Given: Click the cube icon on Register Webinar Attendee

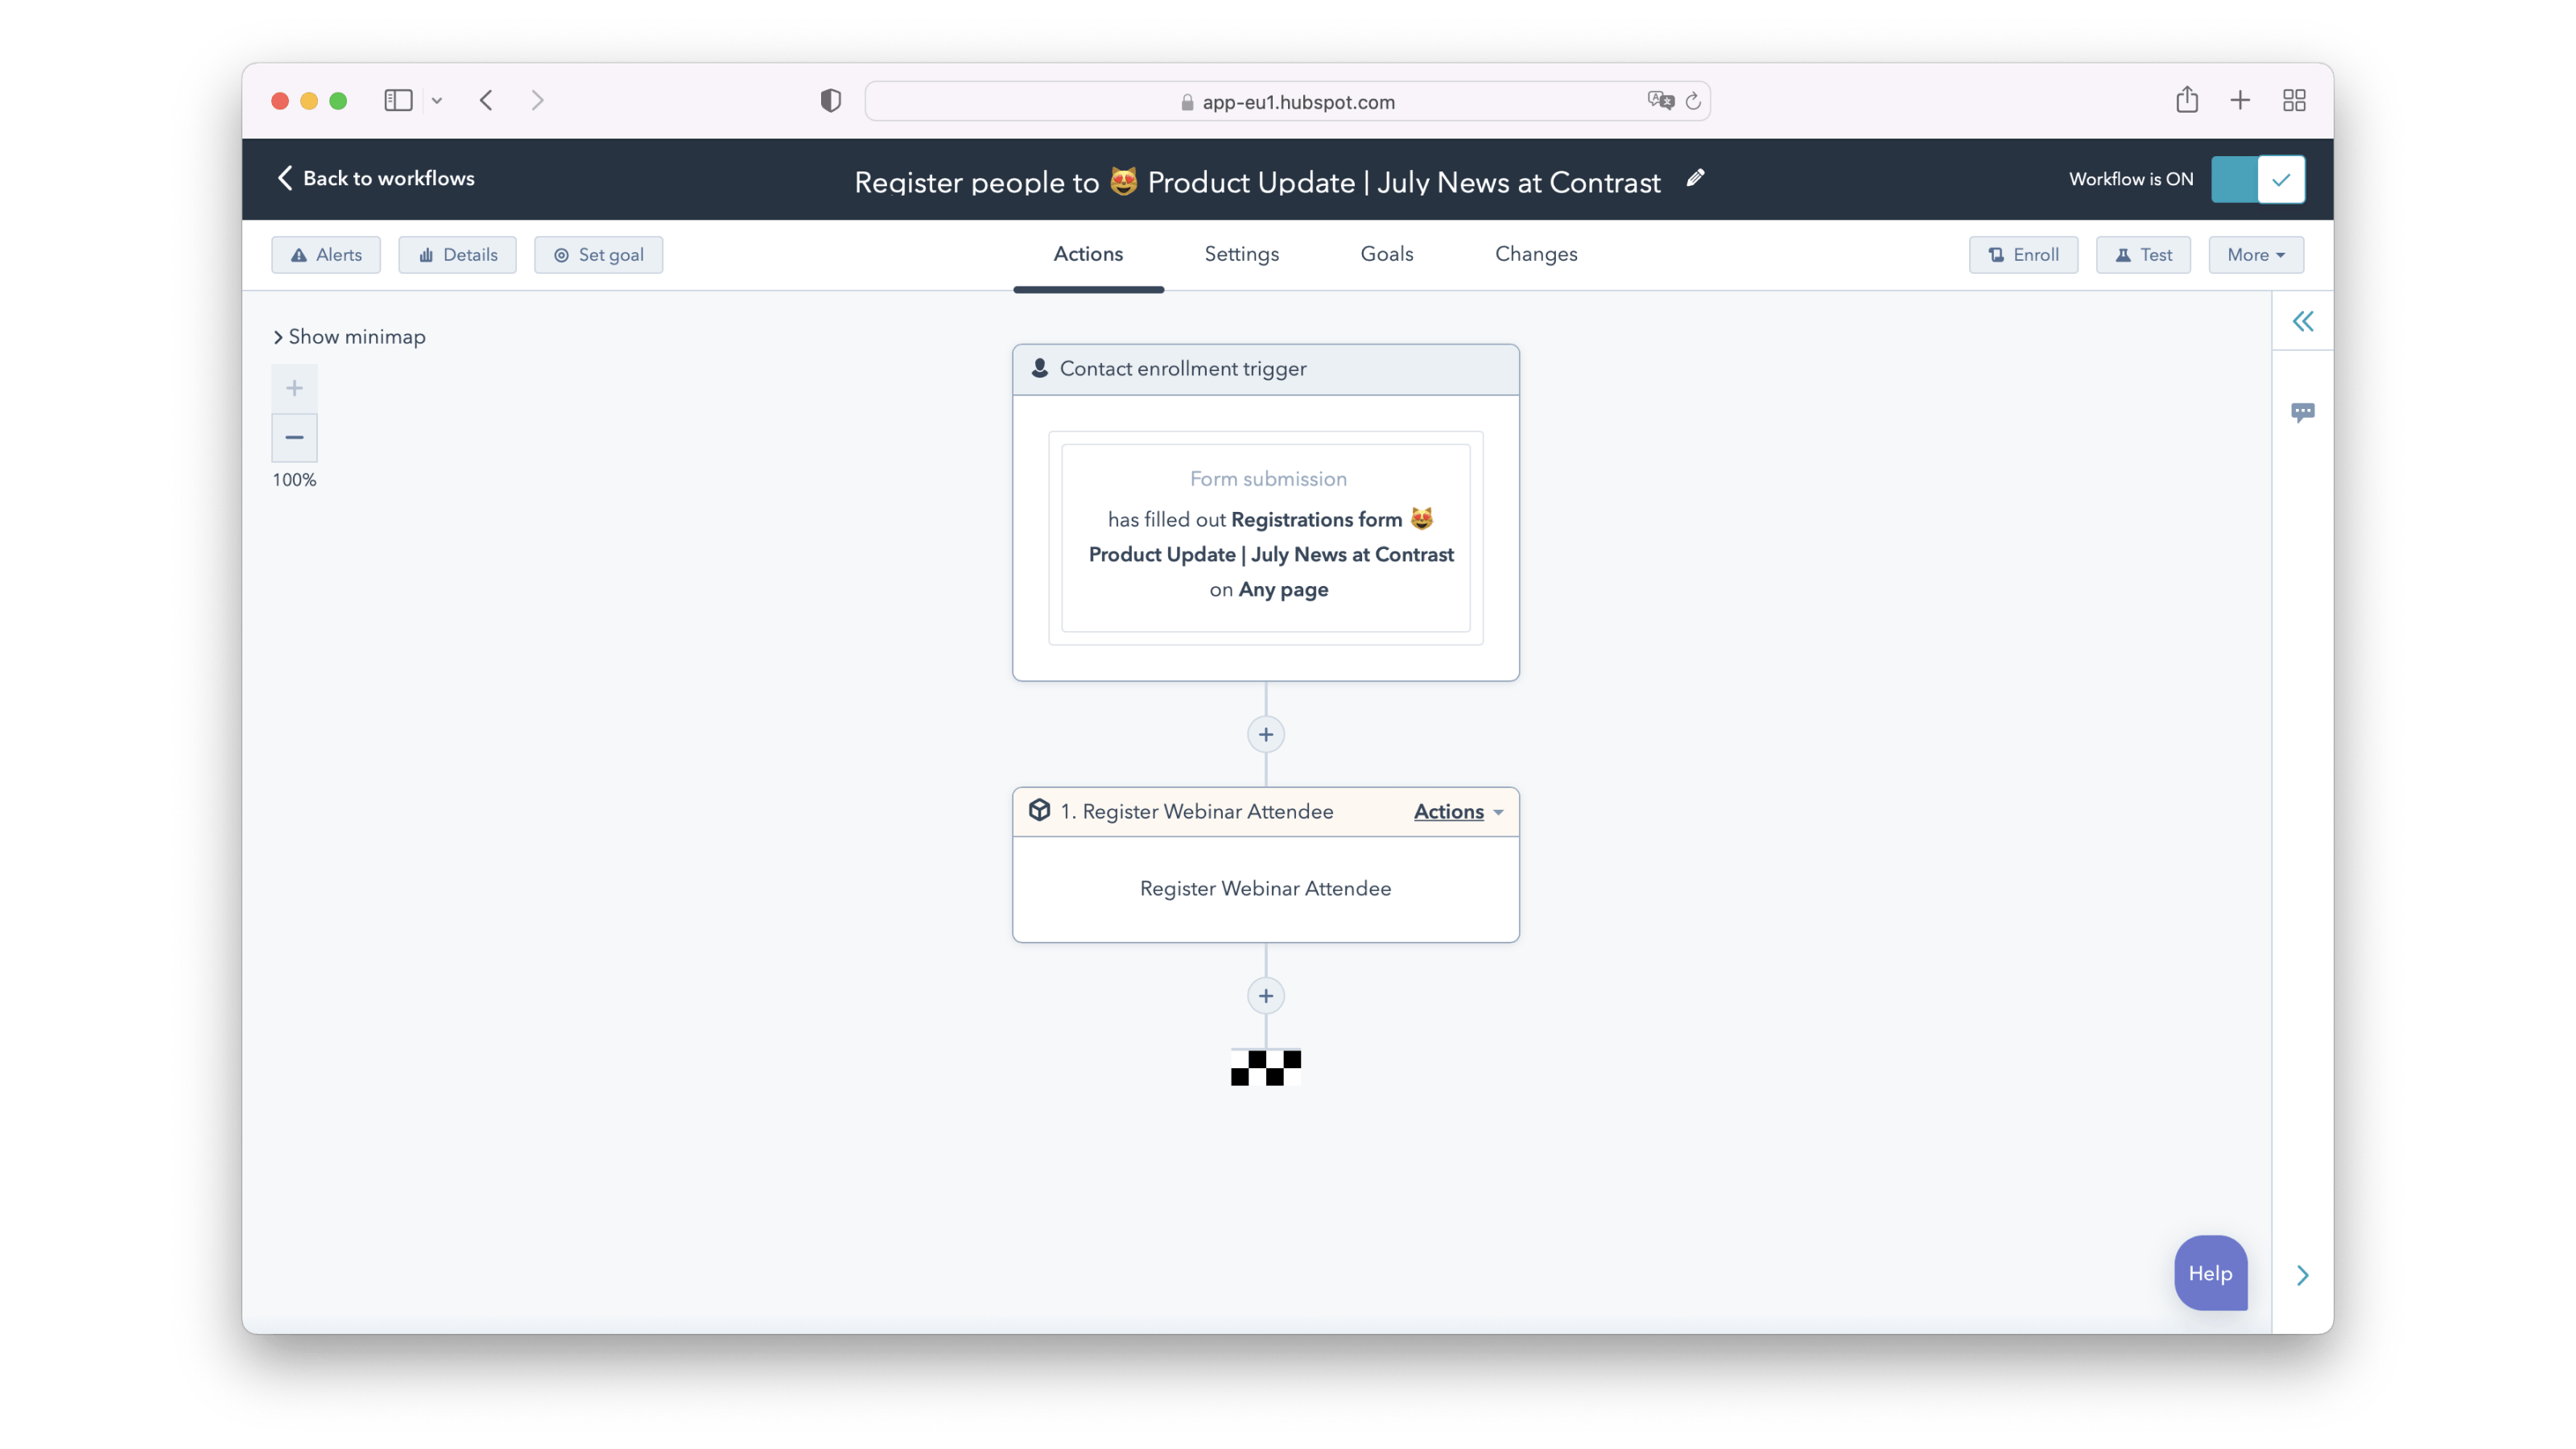Looking at the screenshot, I should click(x=1039, y=810).
